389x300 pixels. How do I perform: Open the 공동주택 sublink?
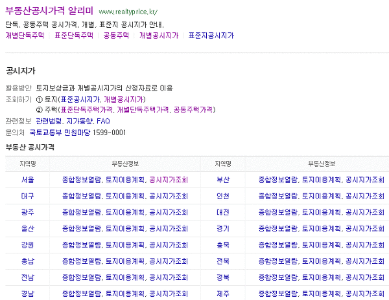pos(116,36)
